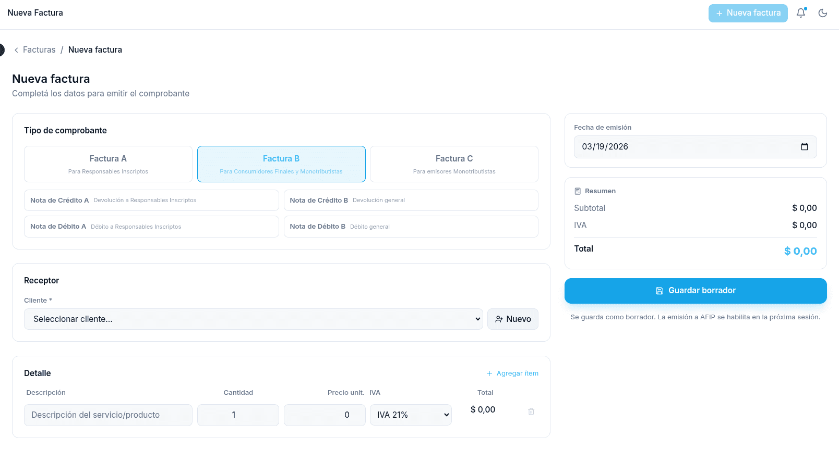Go to Facturas breadcrumb link
839x449 pixels.
39,50
